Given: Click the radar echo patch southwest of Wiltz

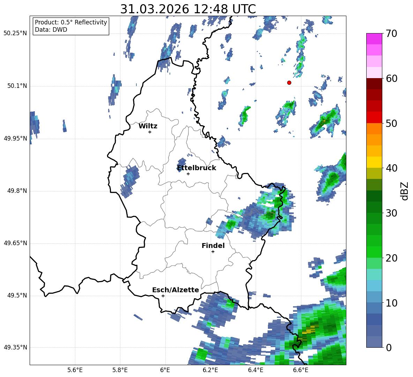Looking at the screenshot, I should (130, 181).
